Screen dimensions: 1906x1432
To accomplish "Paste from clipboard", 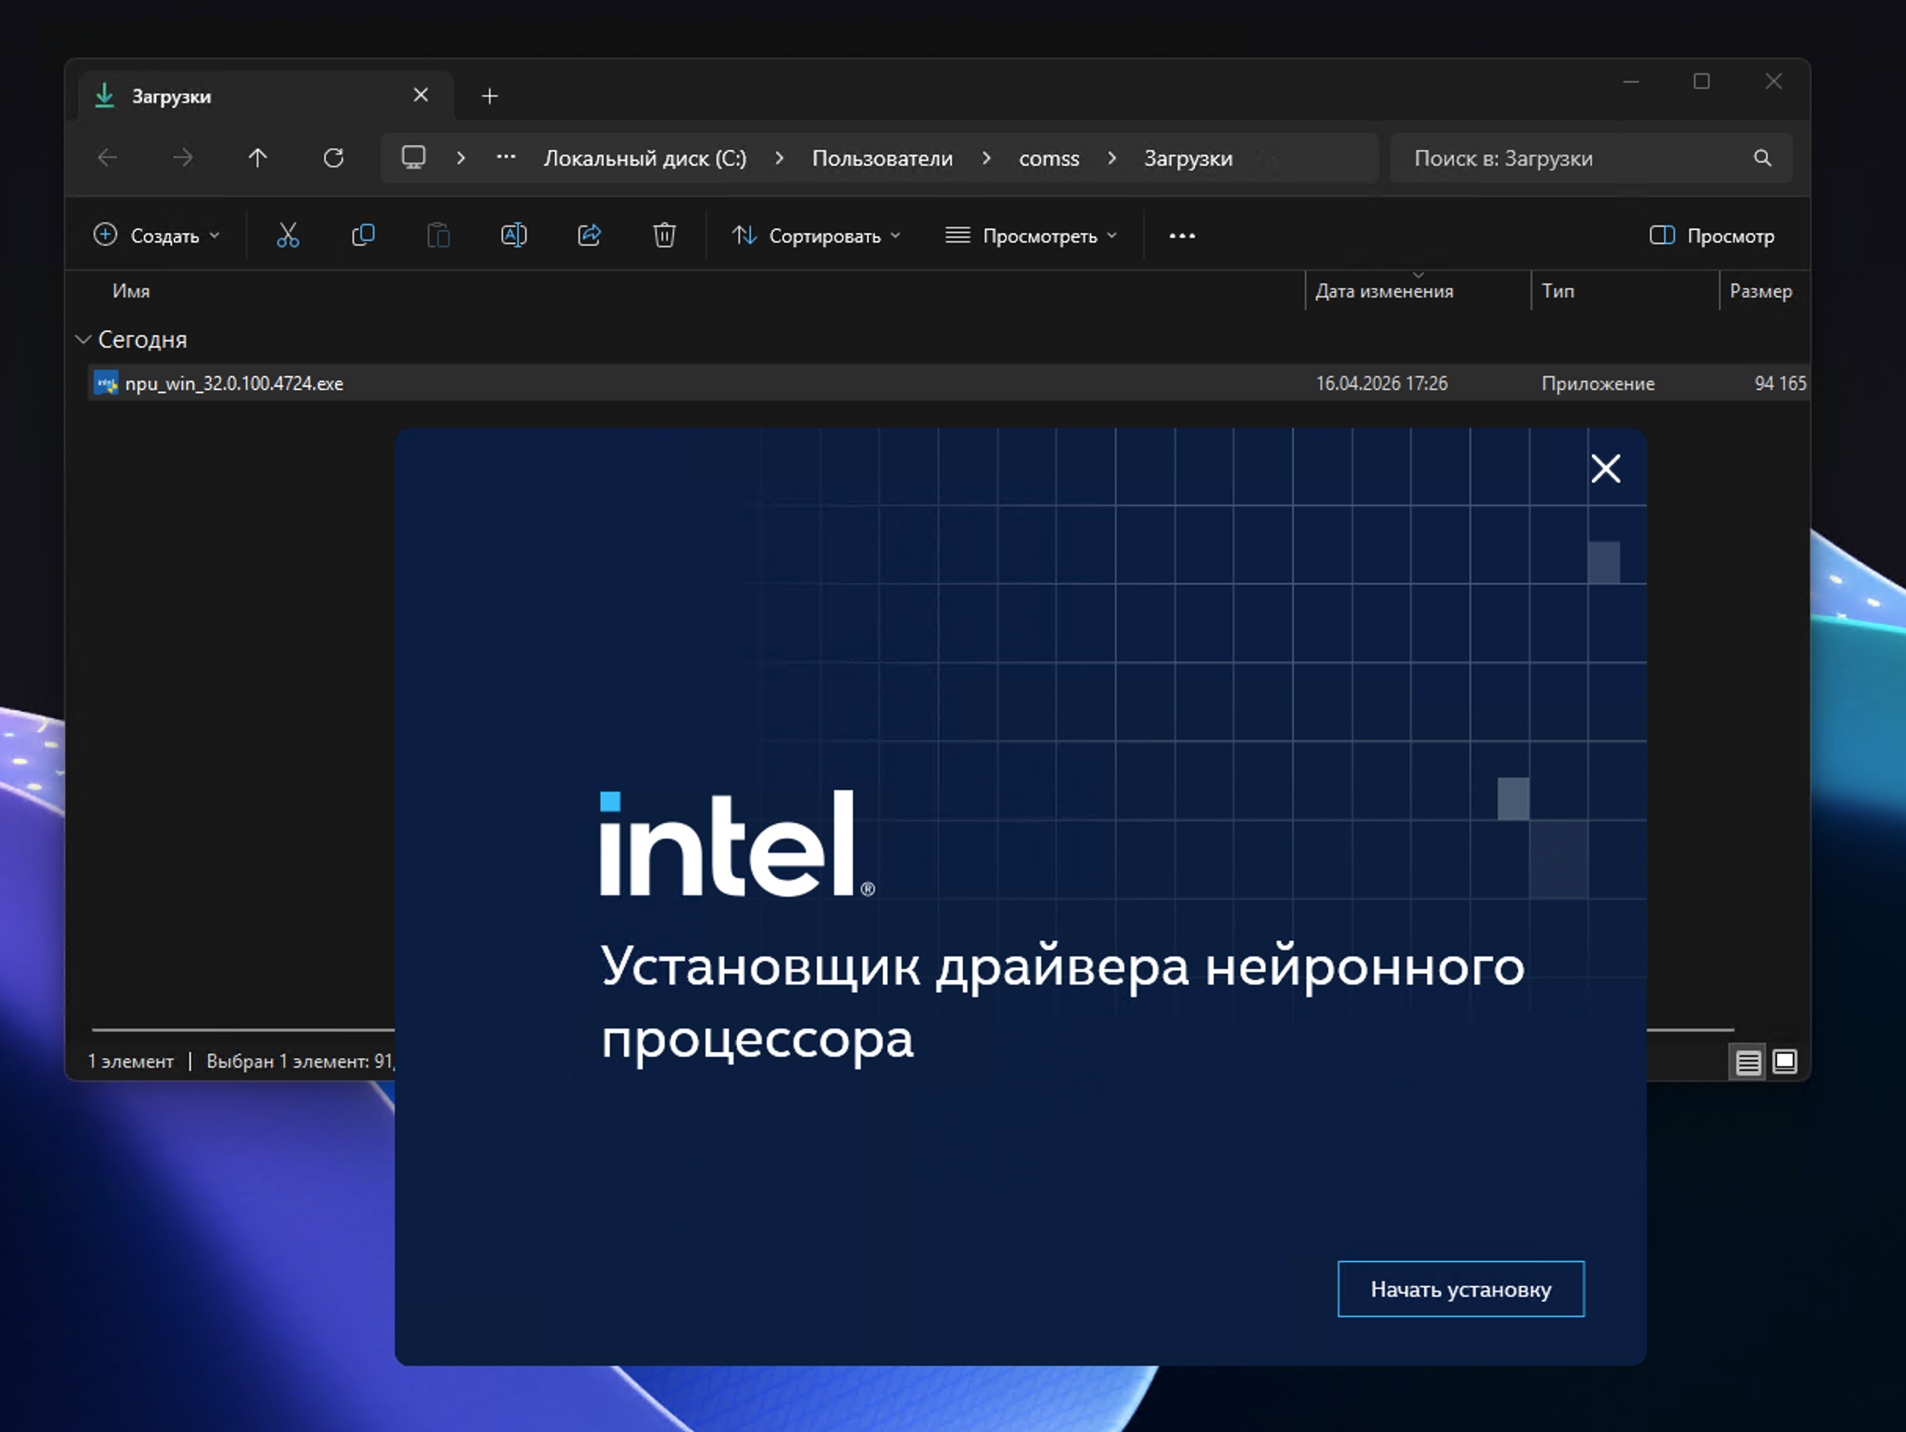I will [438, 235].
